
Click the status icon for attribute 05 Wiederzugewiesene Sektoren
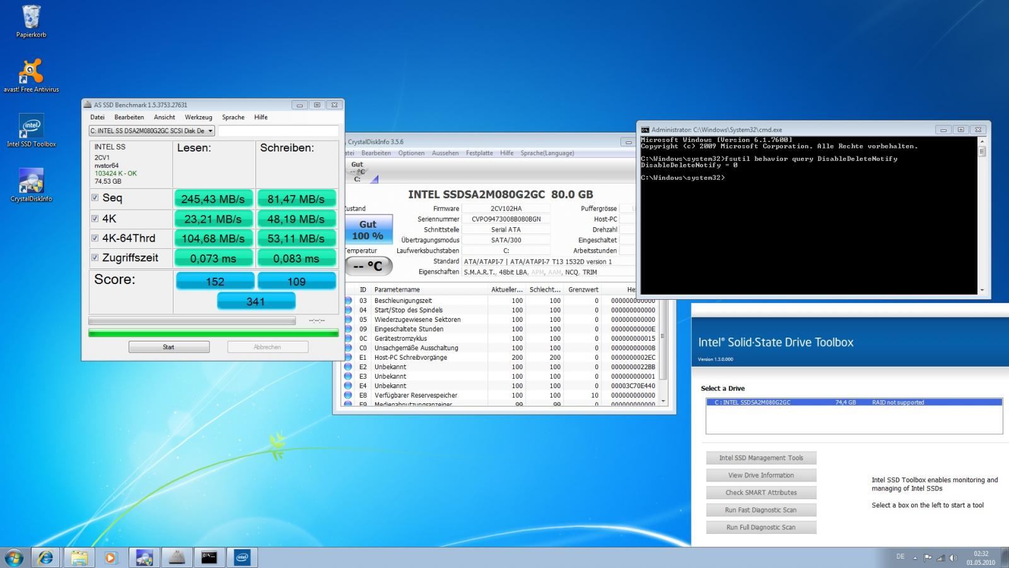click(x=347, y=319)
